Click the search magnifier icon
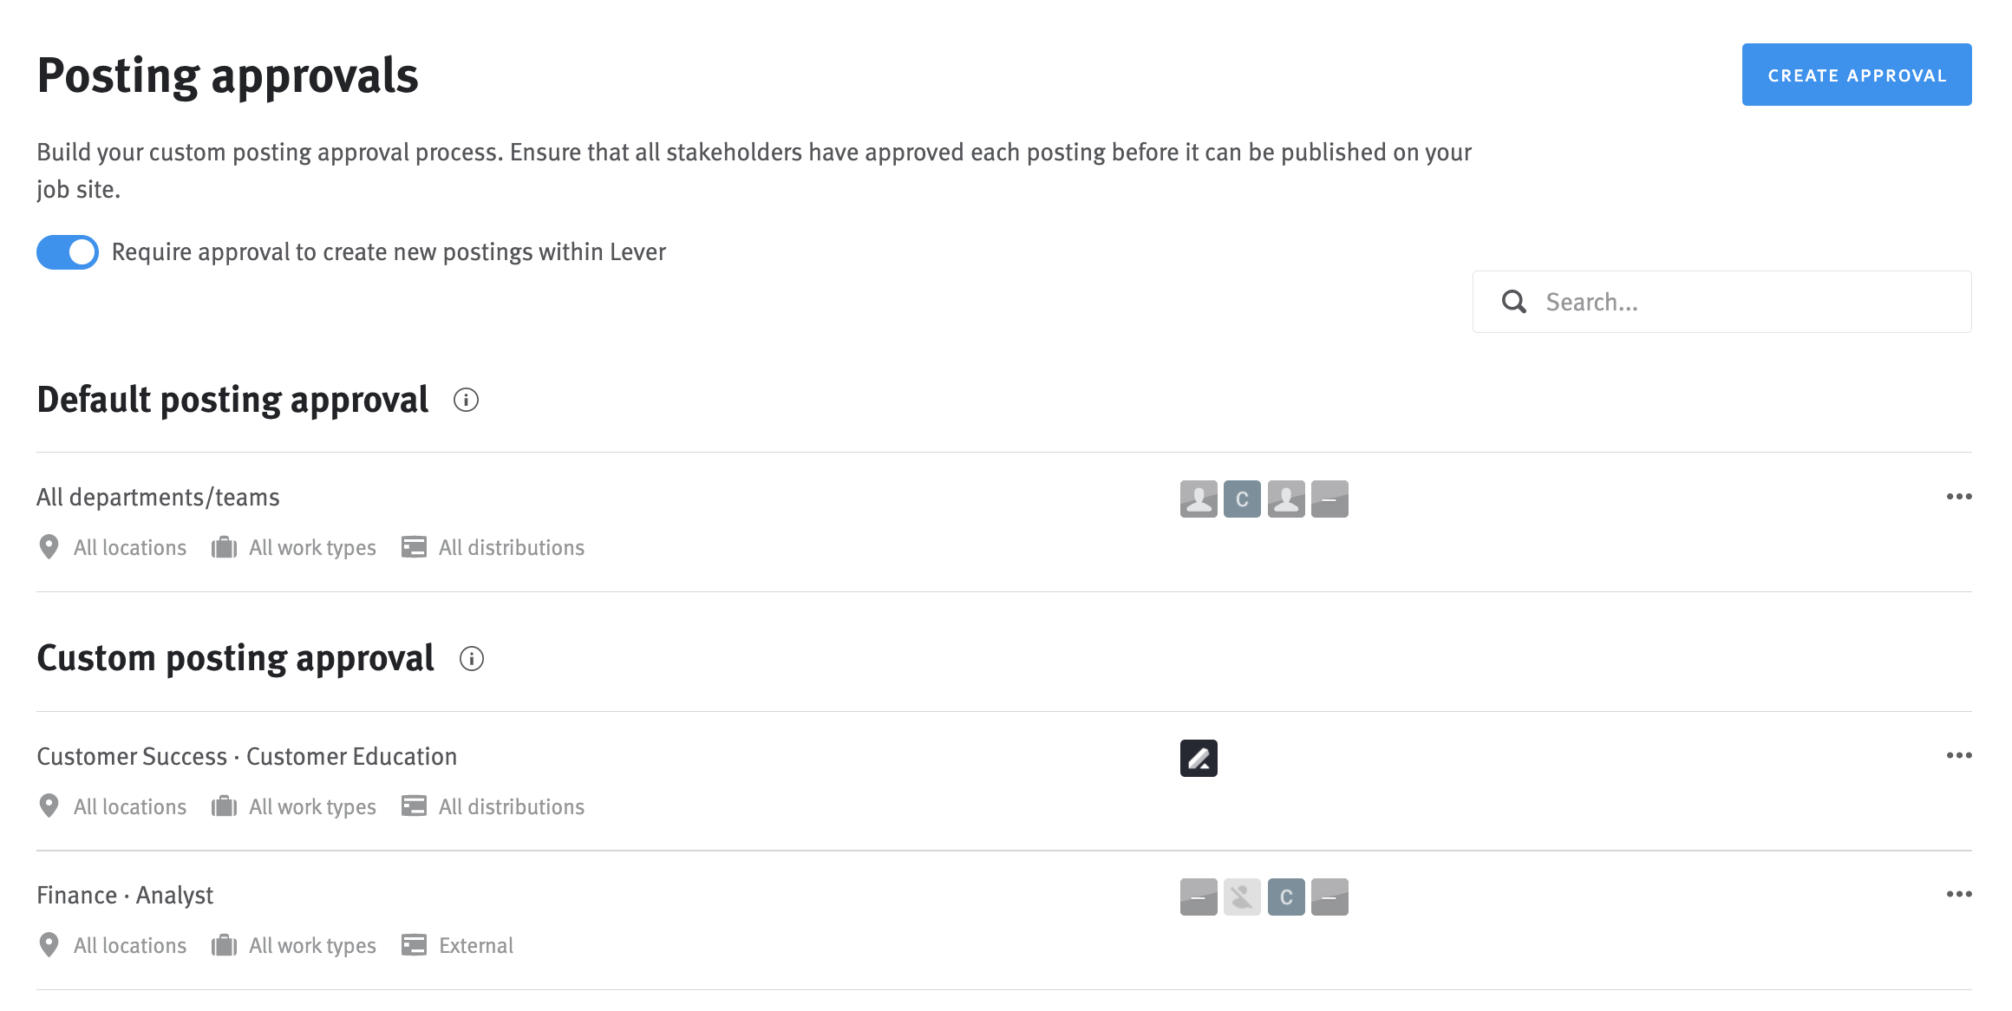 pos(1514,302)
